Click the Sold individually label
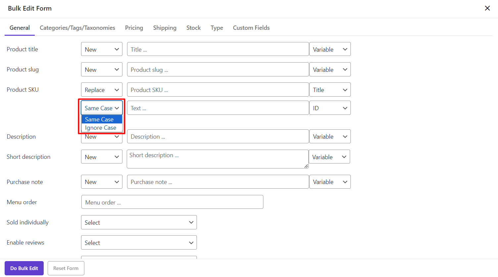498x277 pixels. [x=27, y=222]
